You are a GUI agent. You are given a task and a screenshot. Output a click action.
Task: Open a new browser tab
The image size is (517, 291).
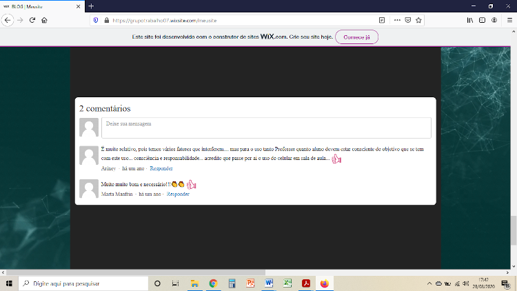(x=91, y=6)
